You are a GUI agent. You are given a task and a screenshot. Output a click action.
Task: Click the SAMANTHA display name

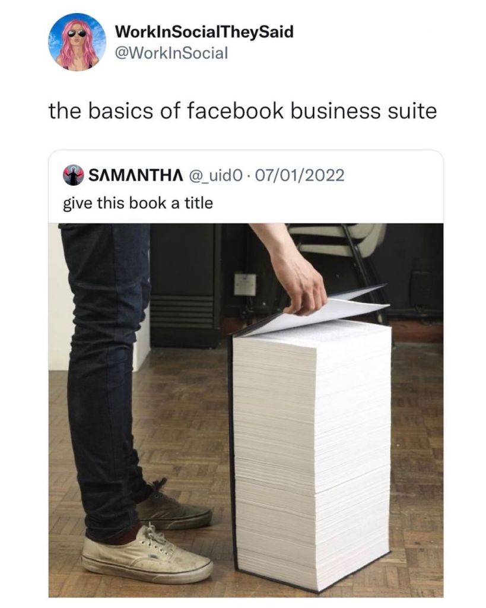click(x=136, y=175)
